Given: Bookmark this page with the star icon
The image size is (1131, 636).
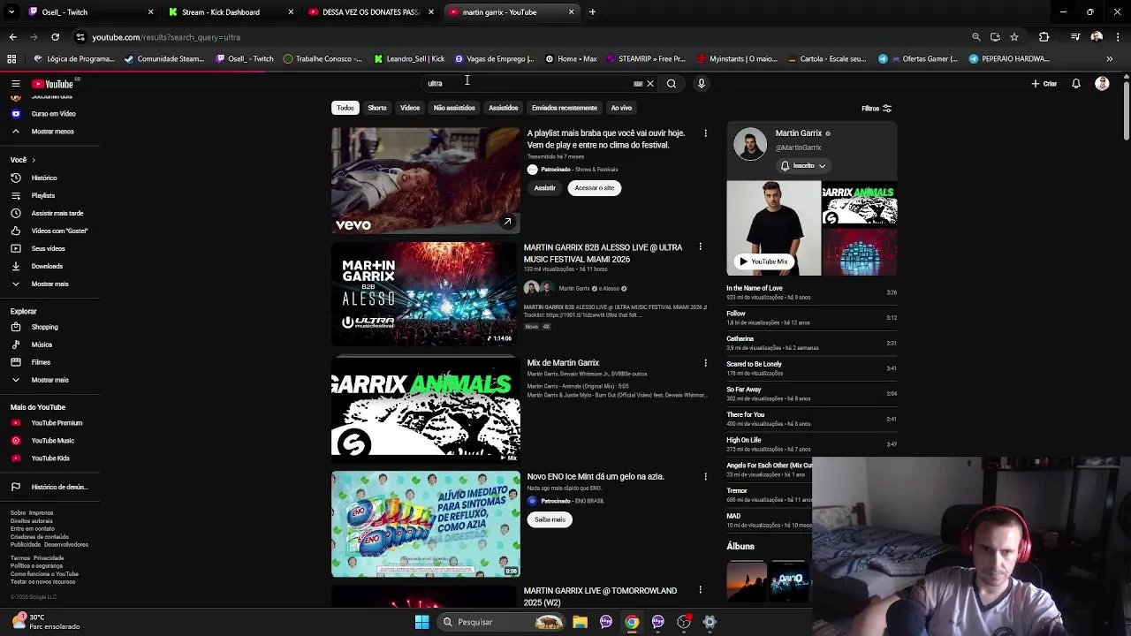Looking at the screenshot, I should [x=1014, y=37].
